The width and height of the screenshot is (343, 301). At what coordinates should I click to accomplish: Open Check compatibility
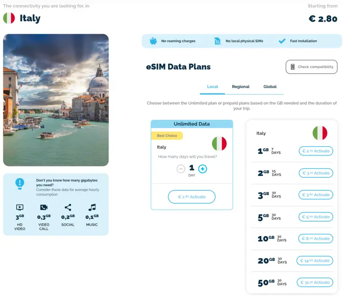[x=311, y=67]
